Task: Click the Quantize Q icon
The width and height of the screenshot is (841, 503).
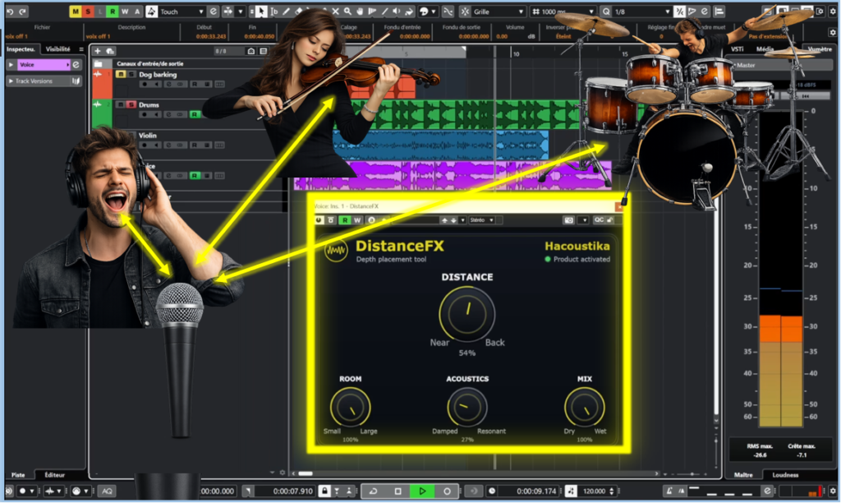Action: [606, 12]
